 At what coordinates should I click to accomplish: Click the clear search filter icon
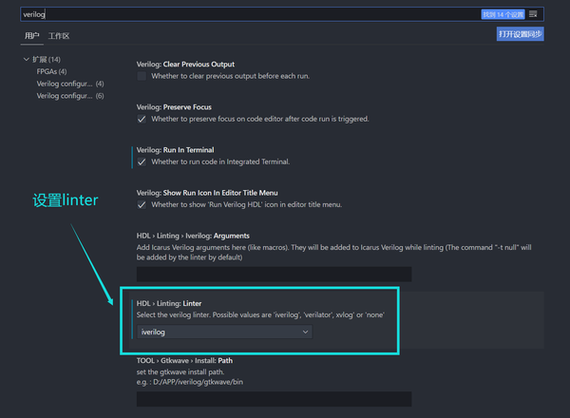(533, 14)
